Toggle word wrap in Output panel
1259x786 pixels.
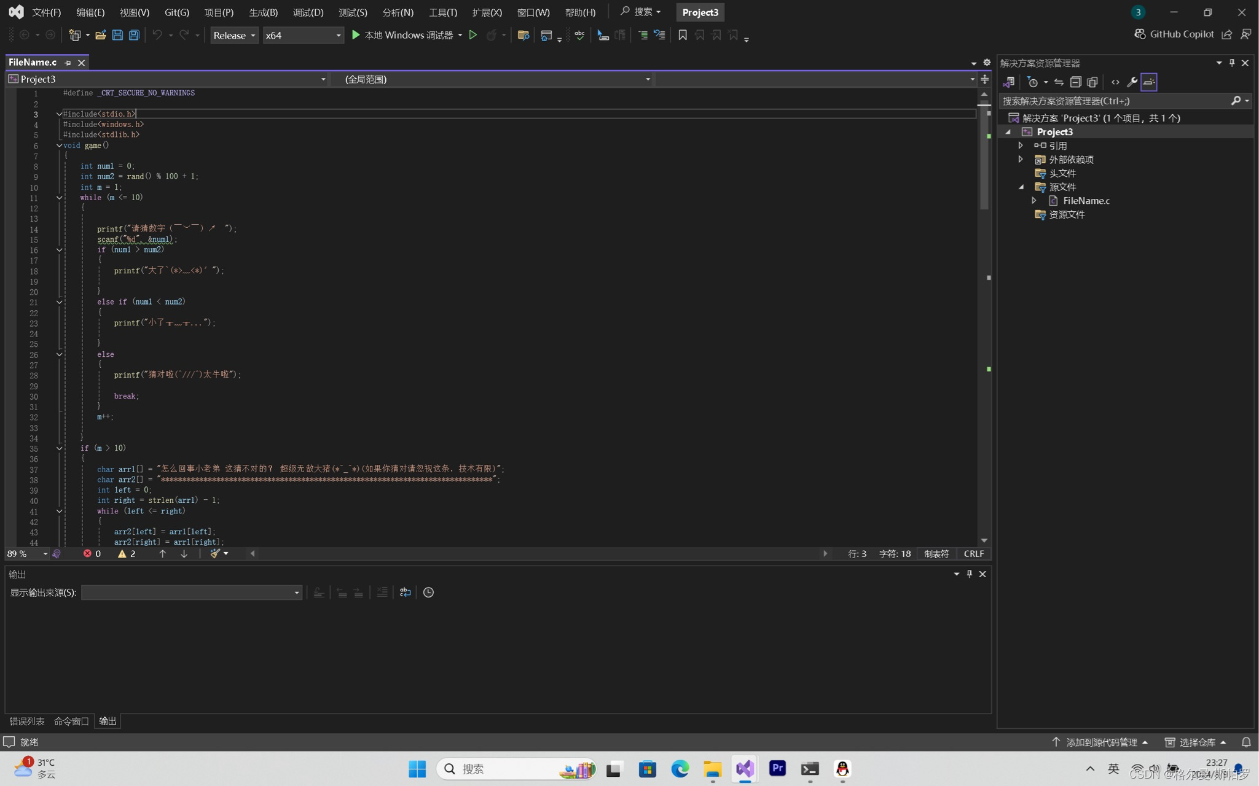click(405, 592)
